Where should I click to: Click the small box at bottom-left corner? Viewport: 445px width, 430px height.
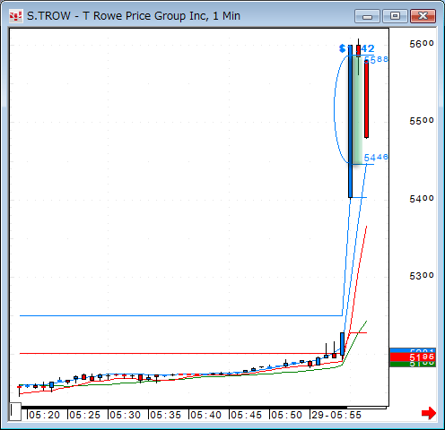click(x=15, y=411)
